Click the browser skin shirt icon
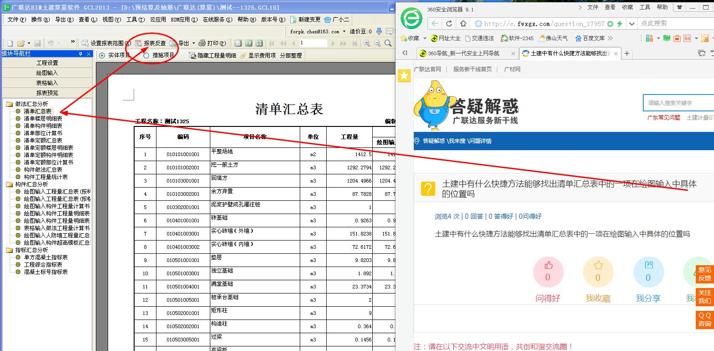The width and height of the screenshot is (714, 351). [680, 7]
